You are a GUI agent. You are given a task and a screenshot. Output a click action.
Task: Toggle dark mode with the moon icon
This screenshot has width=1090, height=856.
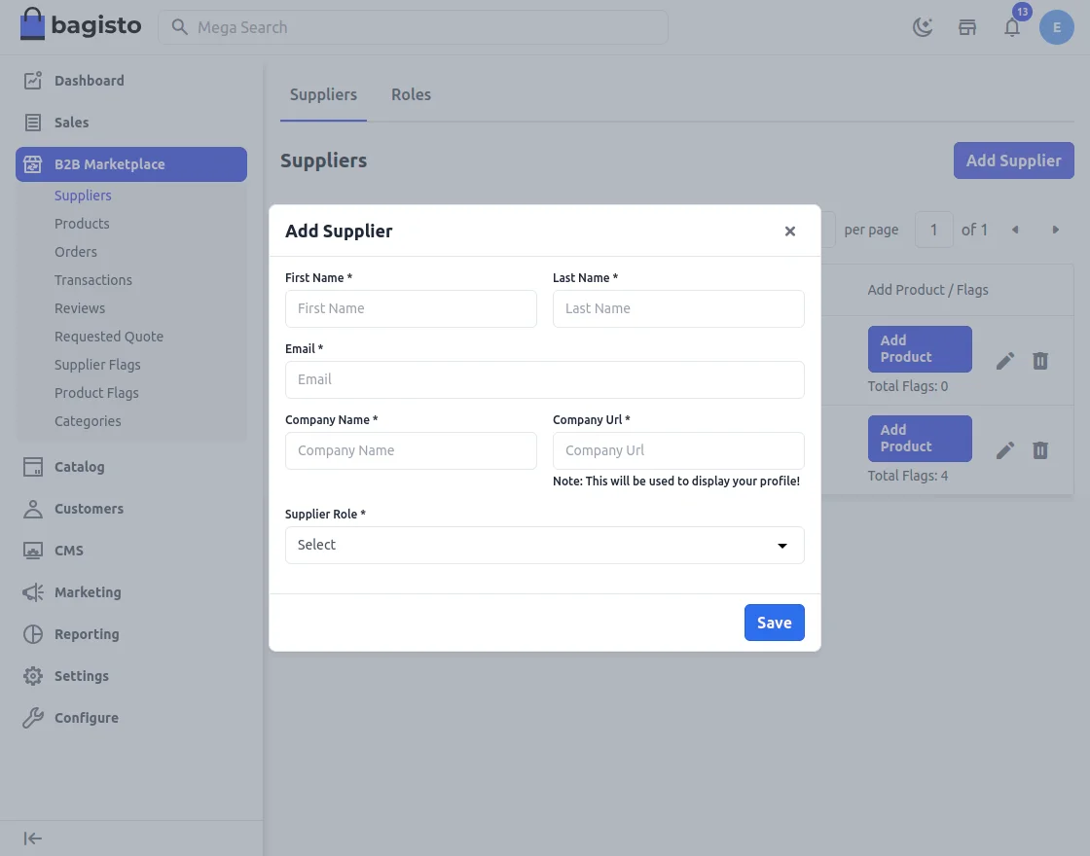(x=922, y=26)
